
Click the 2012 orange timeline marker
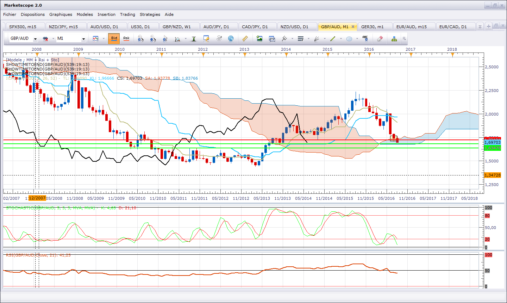[x=203, y=54]
